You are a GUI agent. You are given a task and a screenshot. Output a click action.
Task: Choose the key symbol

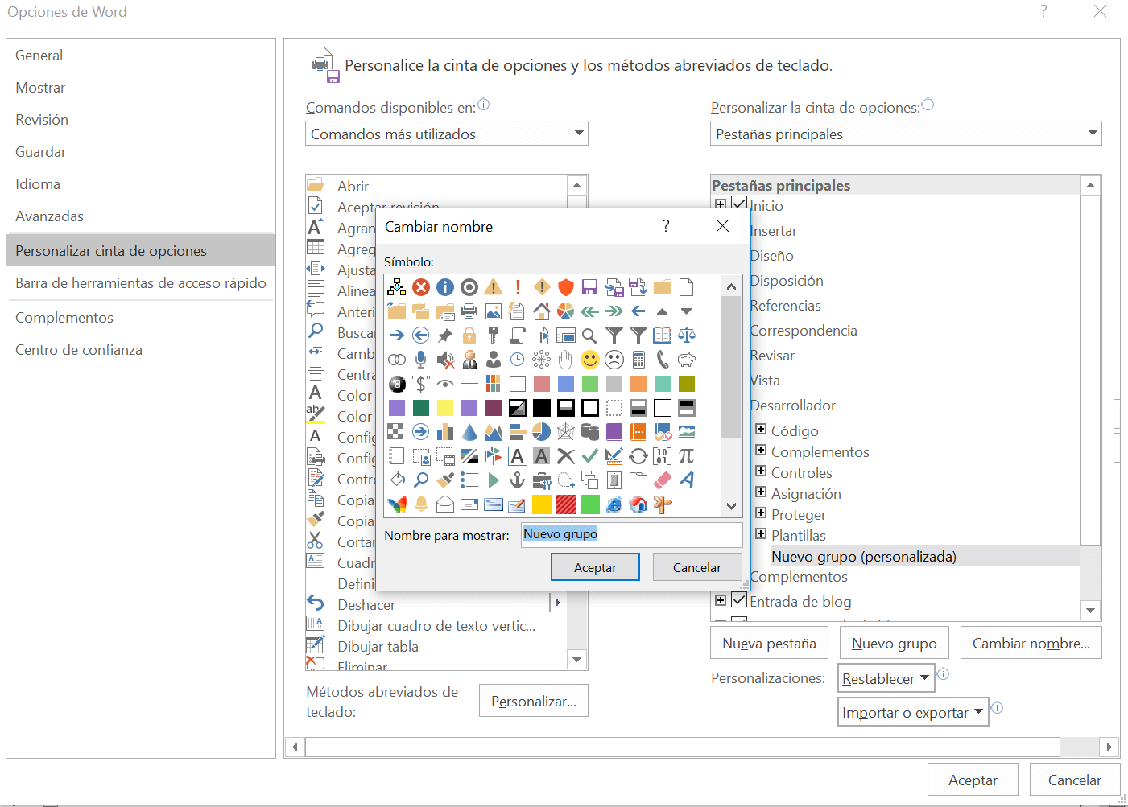coord(494,336)
